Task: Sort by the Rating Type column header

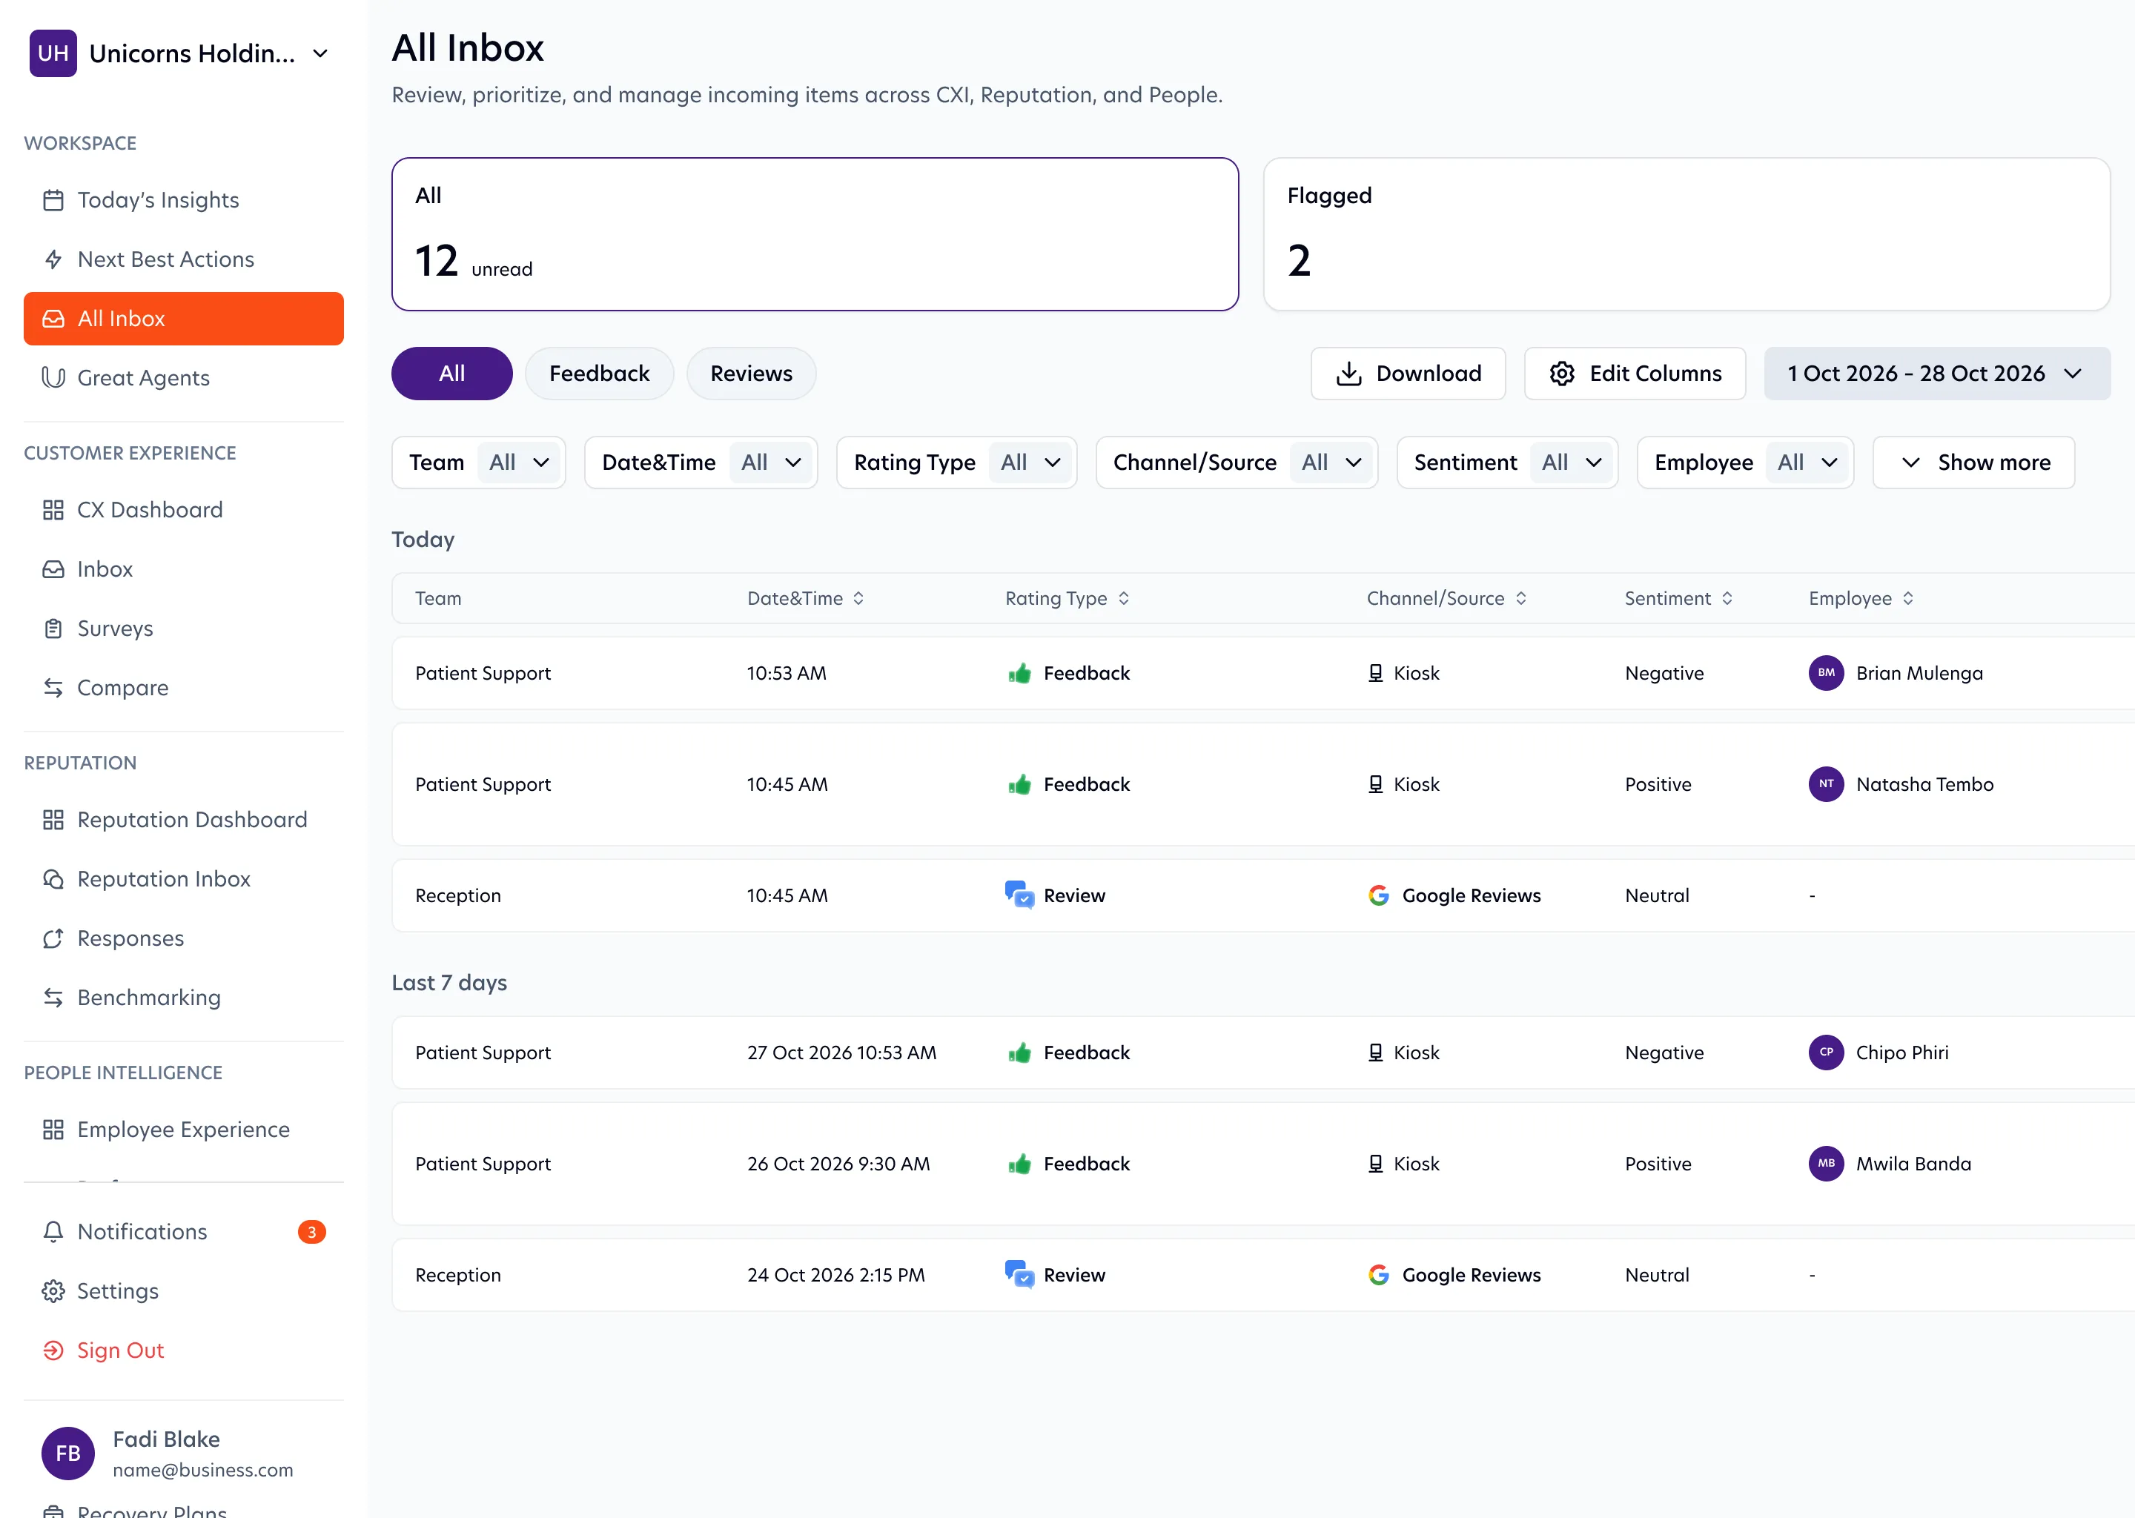Action: pyautogui.click(x=1067, y=598)
